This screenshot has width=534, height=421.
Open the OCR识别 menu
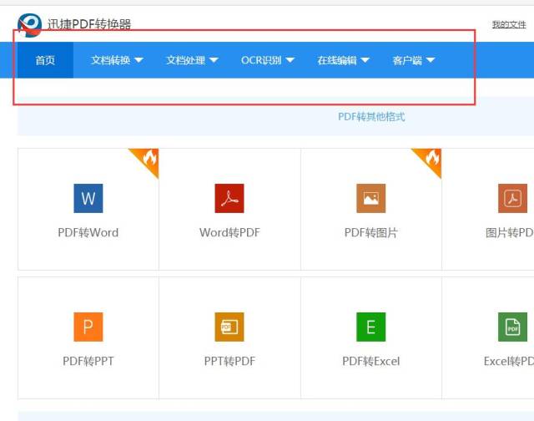click(x=268, y=60)
